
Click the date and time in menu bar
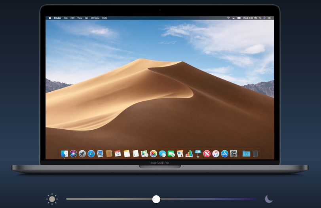point(250,18)
